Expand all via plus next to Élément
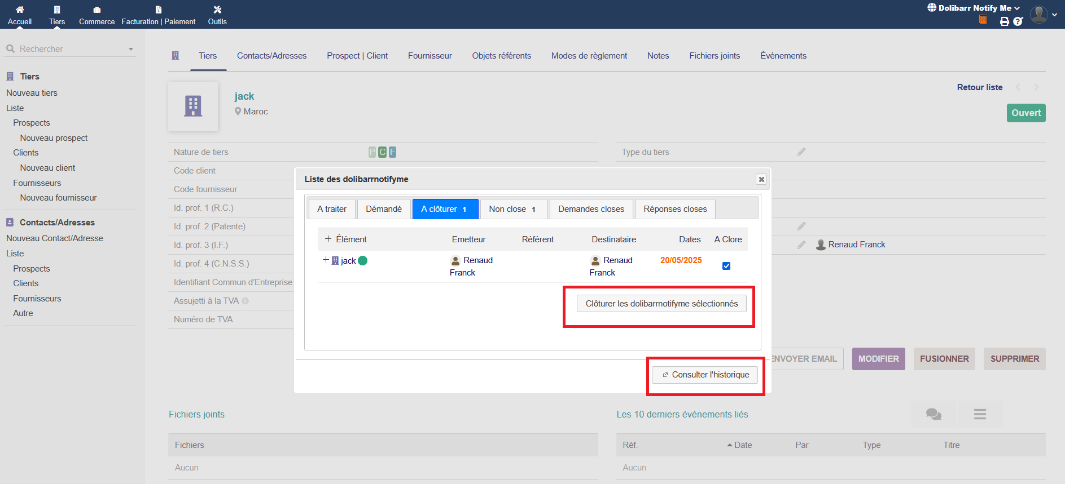Screen dimensions: 1065x484 [x=328, y=239]
